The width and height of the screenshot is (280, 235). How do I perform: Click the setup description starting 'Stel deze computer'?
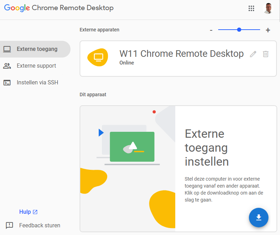tap(224, 189)
